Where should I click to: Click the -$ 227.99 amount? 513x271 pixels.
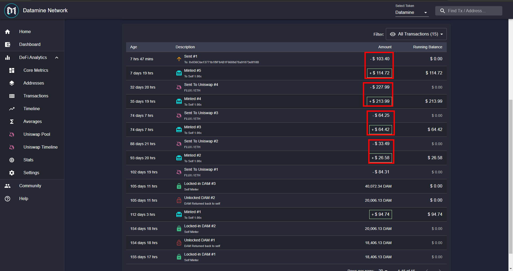pyautogui.click(x=379, y=87)
